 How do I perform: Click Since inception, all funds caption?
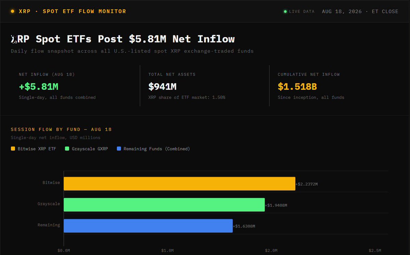pyautogui.click(x=311, y=97)
